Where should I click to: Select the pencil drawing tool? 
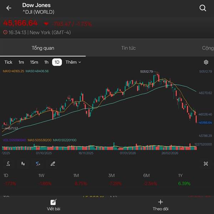point(53,164)
